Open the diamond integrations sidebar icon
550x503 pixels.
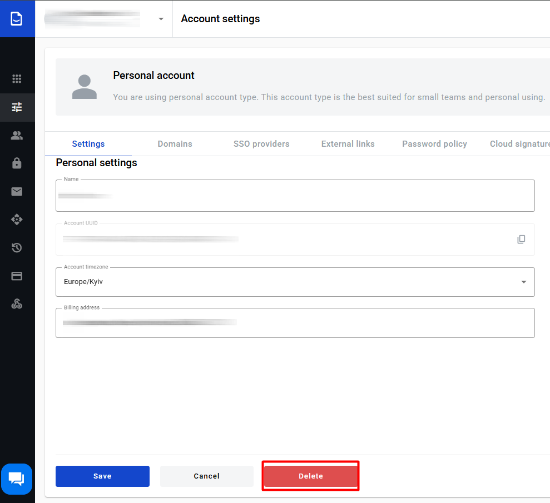(x=17, y=220)
